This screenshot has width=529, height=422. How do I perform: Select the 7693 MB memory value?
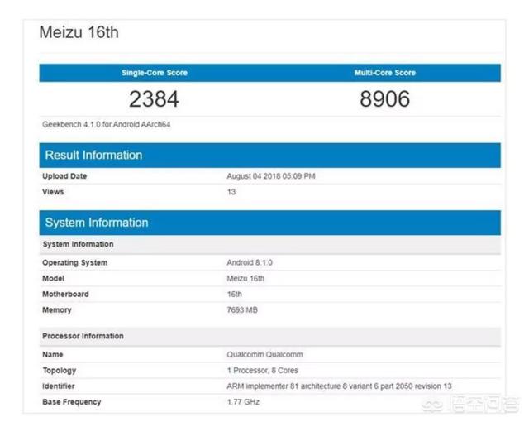point(242,310)
